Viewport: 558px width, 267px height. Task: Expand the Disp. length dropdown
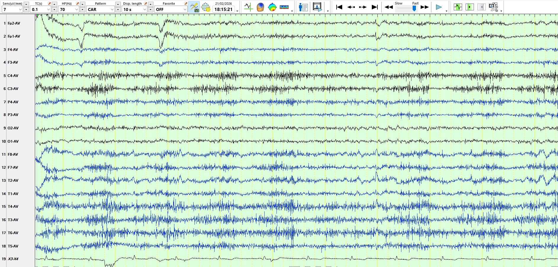point(144,9)
